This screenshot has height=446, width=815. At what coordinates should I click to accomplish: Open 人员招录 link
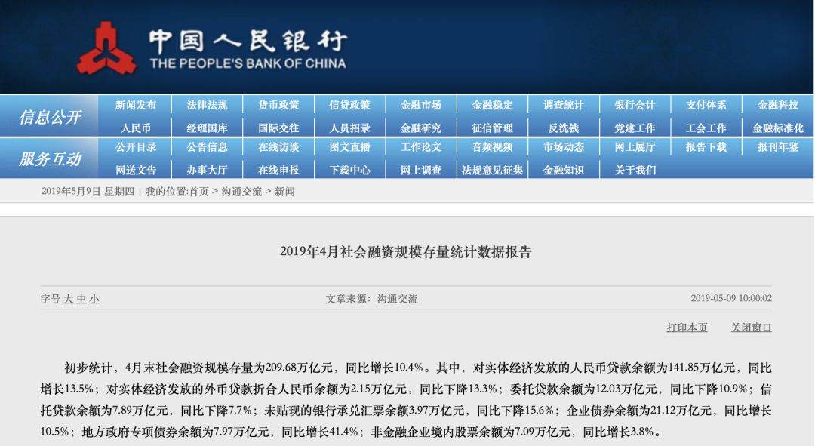(350, 128)
